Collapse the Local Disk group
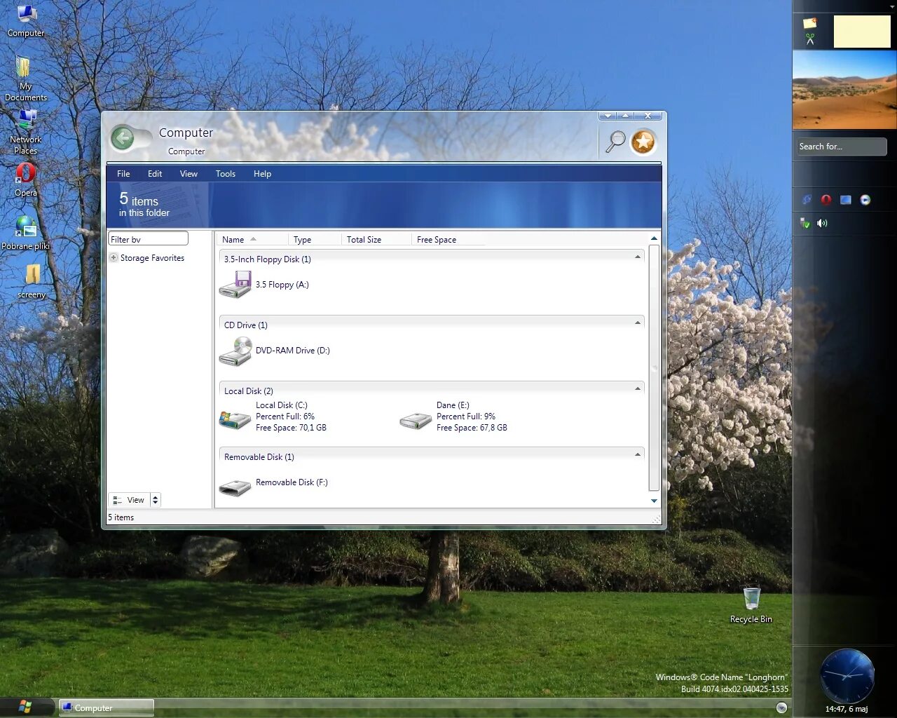This screenshot has height=718, width=897. (638, 389)
